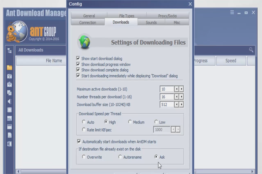Select the document page category icon
Viewport: 262px width, 174px height.
point(10,135)
